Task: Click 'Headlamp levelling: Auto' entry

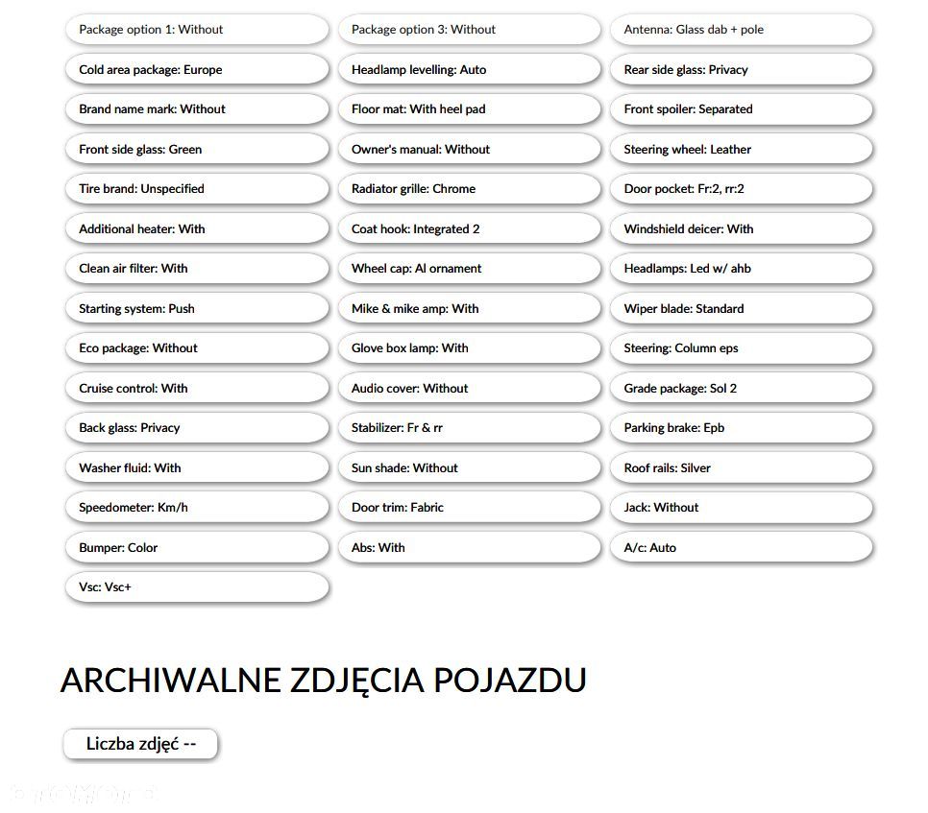Action: tap(470, 69)
